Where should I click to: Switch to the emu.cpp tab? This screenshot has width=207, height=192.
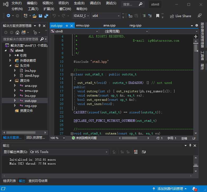83,25
